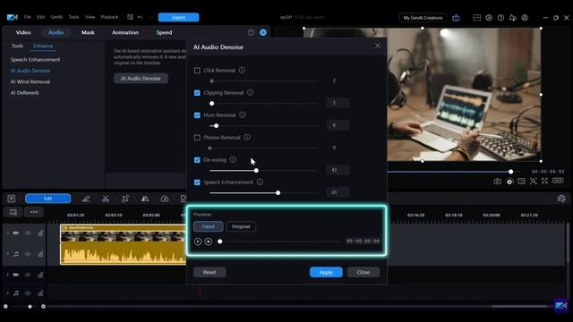Viewport: 573px width, 322px height.
Task: Uncheck the Hum Removal checkbox
Action: tap(197, 115)
